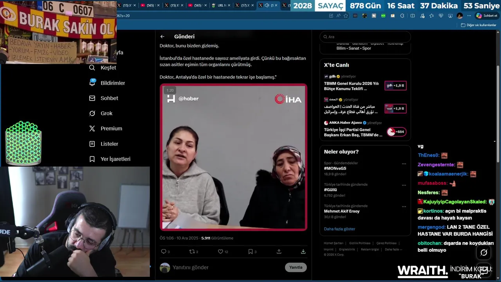Viewport: 501px width, 282px height.
Task: Join the ANKA Haber Ajansı live broadcast
Action: point(365,129)
